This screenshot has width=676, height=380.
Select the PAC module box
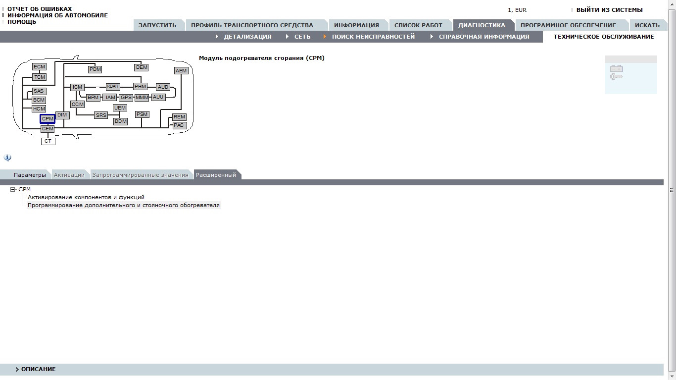(x=179, y=125)
